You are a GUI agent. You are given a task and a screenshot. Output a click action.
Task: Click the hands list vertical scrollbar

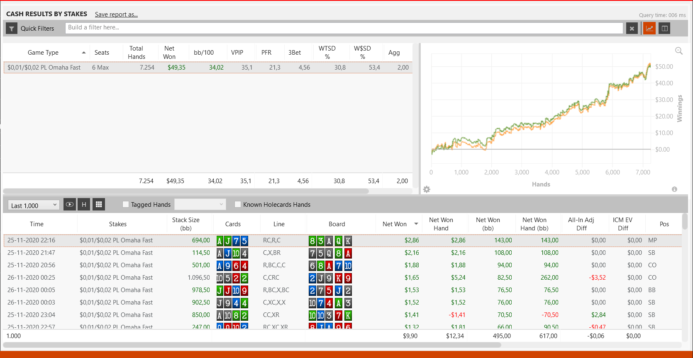685,222
